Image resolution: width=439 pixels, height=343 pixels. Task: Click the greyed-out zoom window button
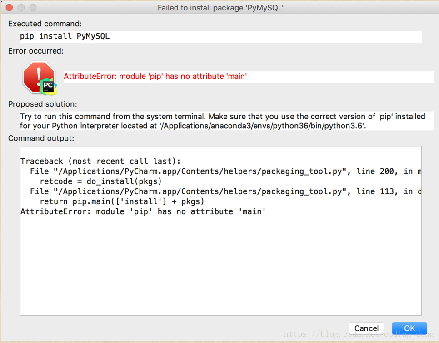pos(33,8)
